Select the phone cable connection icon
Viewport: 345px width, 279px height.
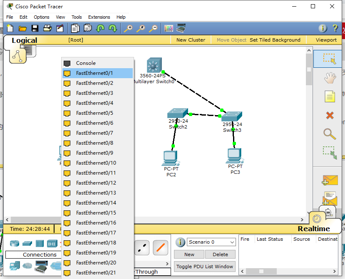(142, 248)
